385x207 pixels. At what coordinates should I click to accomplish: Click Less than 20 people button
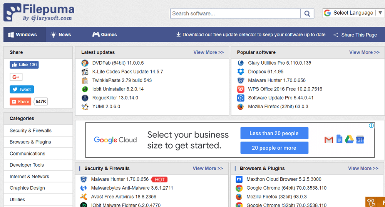click(274, 133)
